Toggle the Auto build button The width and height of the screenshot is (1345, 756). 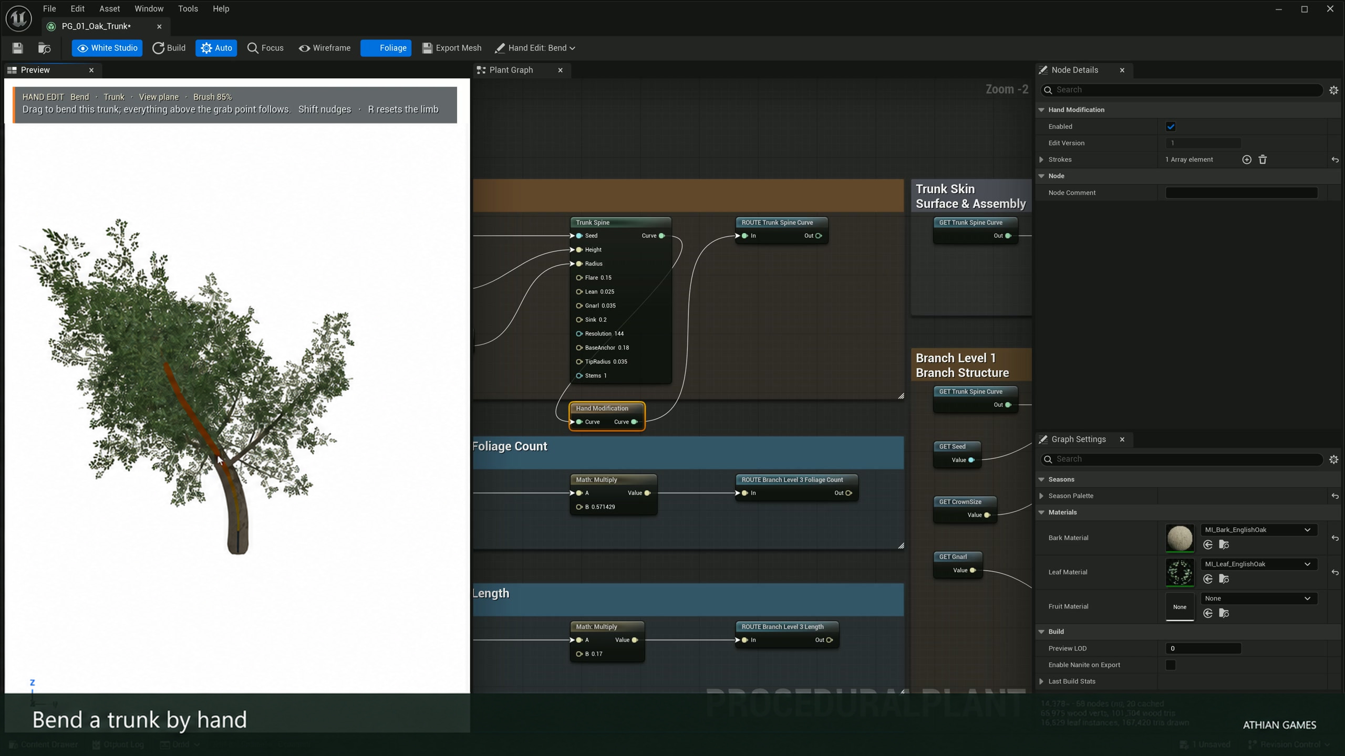pyautogui.click(x=216, y=48)
